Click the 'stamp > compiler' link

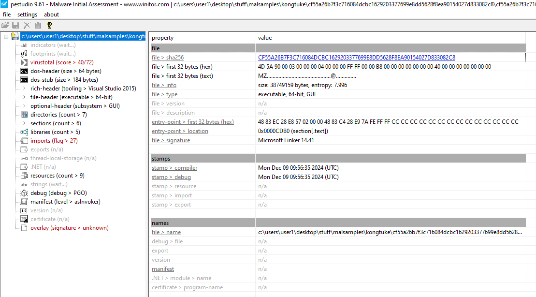(174, 168)
